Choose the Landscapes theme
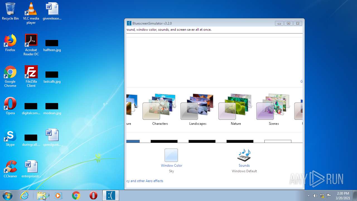The width and height of the screenshot is (357, 201). tap(198, 109)
